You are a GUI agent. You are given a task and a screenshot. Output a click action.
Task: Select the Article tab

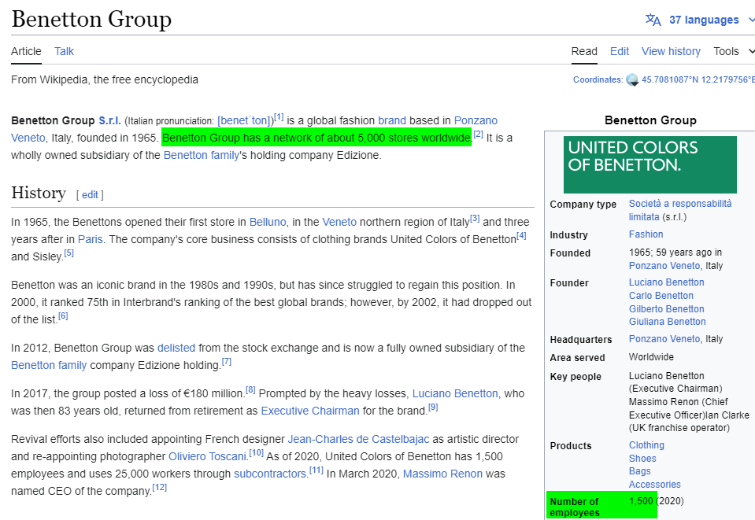click(26, 51)
